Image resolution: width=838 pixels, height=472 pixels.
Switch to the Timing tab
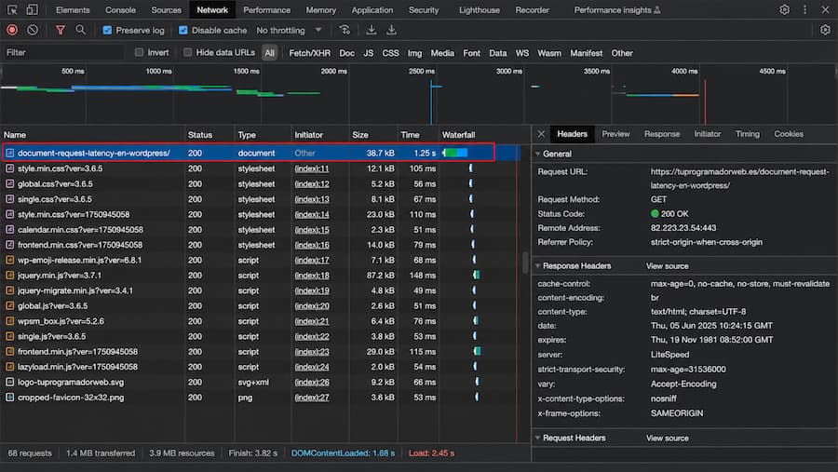point(747,134)
